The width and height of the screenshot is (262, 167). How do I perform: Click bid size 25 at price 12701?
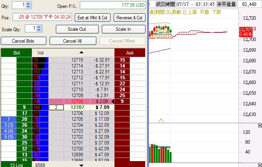(24, 143)
